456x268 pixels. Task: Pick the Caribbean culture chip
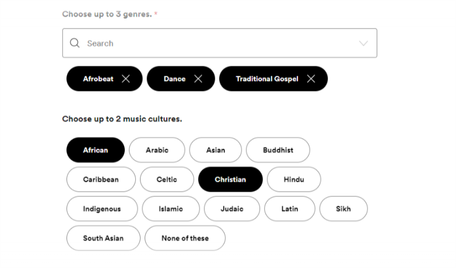(x=101, y=179)
